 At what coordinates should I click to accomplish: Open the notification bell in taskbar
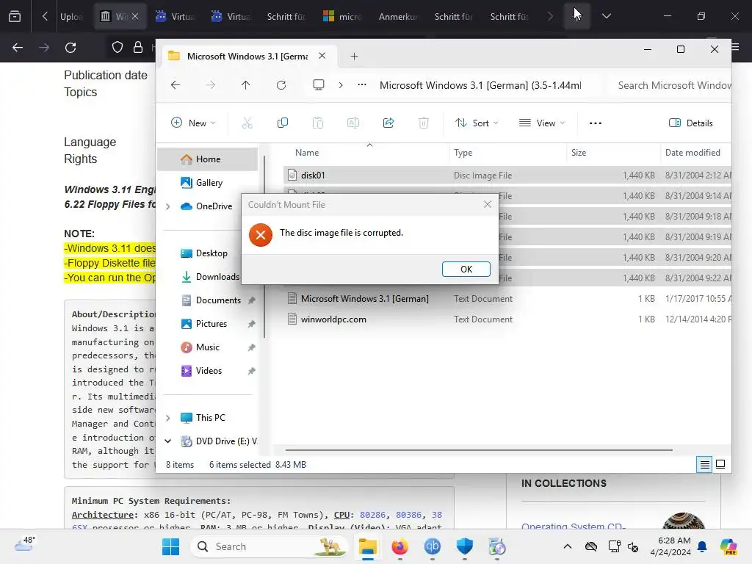point(702,546)
